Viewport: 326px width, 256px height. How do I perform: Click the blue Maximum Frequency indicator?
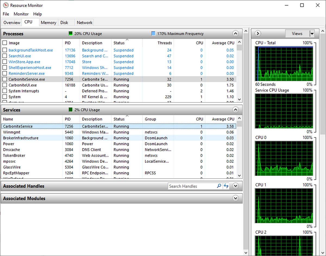coord(153,34)
